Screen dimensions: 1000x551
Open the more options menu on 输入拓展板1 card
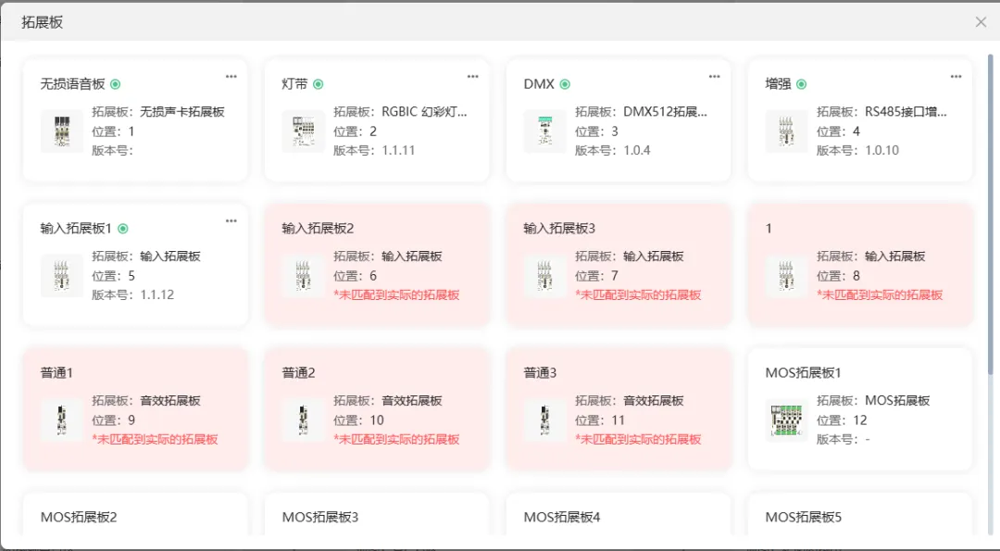pos(231,221)
